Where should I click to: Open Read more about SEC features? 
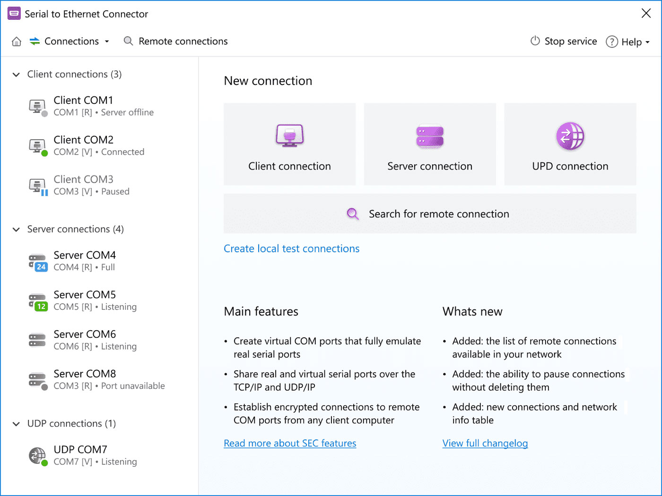(x=290, y=443)
